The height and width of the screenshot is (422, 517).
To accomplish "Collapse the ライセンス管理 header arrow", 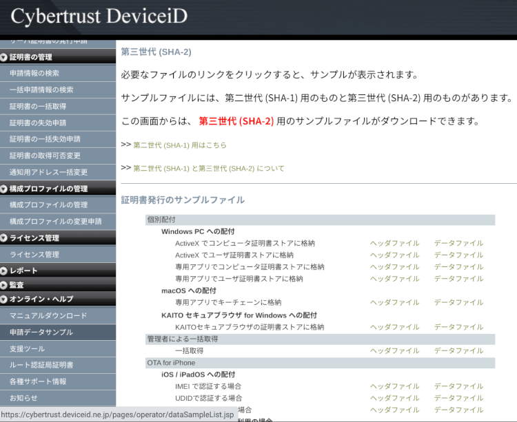I will pos(3,238).
